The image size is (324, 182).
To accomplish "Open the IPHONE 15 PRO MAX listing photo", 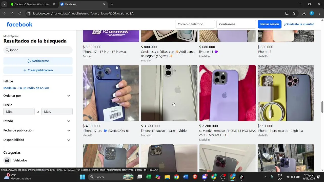I will (228, 93).
